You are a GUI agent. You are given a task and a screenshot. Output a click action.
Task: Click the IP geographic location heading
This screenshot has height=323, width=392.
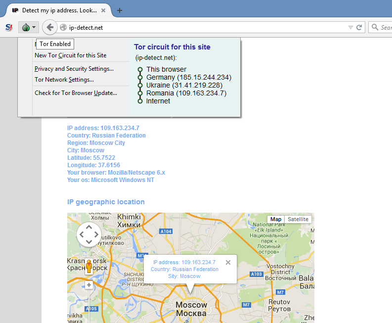(x=106, y=202)
